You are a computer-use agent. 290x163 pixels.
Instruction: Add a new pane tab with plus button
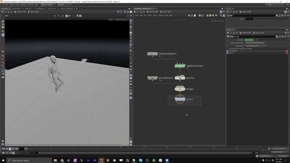point(77,9)
